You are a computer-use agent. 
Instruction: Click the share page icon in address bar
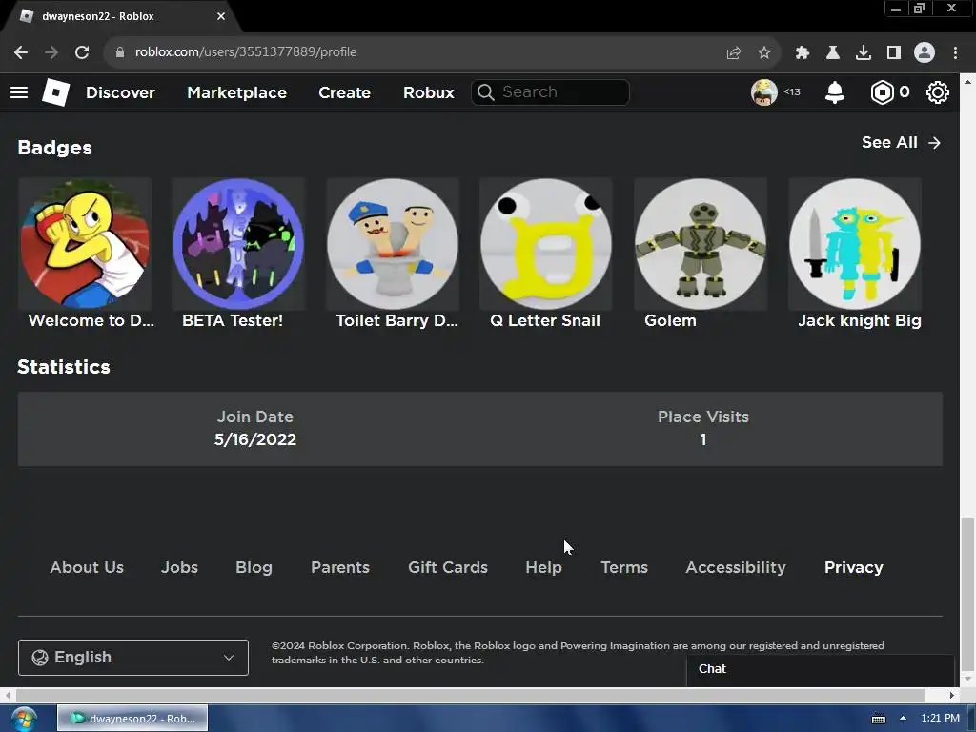point(733,52)
